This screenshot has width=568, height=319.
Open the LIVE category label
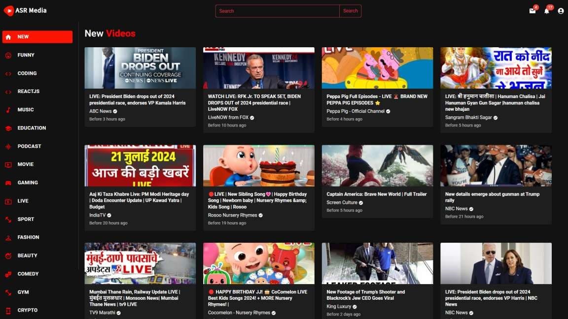[x=23, y=201]
